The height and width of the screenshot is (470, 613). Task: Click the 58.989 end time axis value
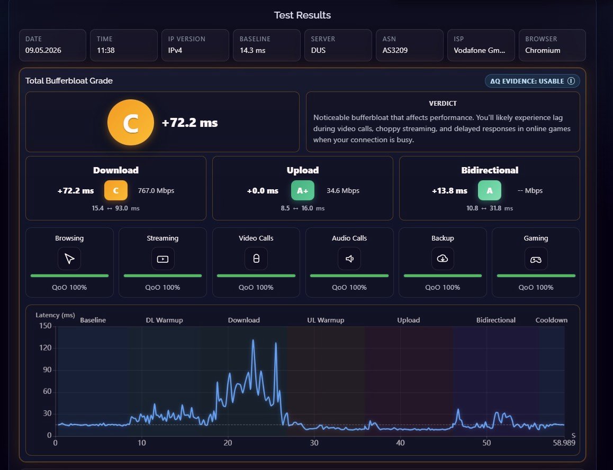tap(564, 443)
